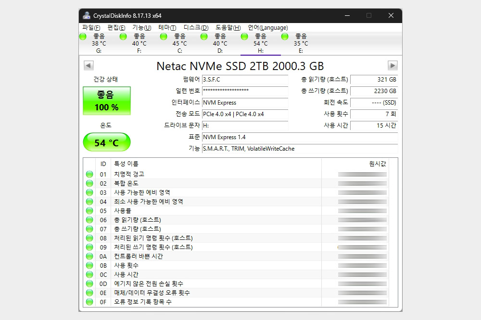This screenshot has width=481, height=320.
Task: Click status circle for 0F 오류 정보 기록 항목 수
Action: coord(89,302)
